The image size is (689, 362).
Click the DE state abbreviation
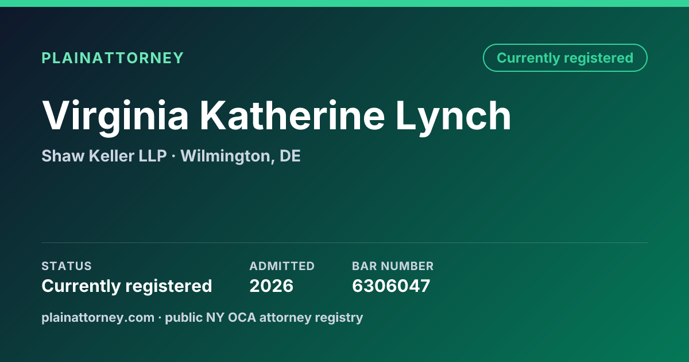pos(291,156)
